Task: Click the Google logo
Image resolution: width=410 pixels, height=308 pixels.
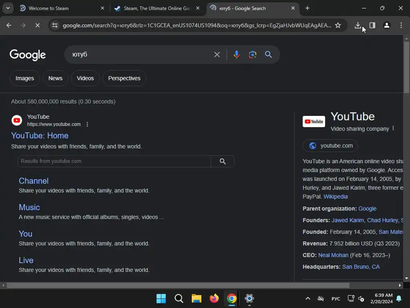Action: [28, 55]
